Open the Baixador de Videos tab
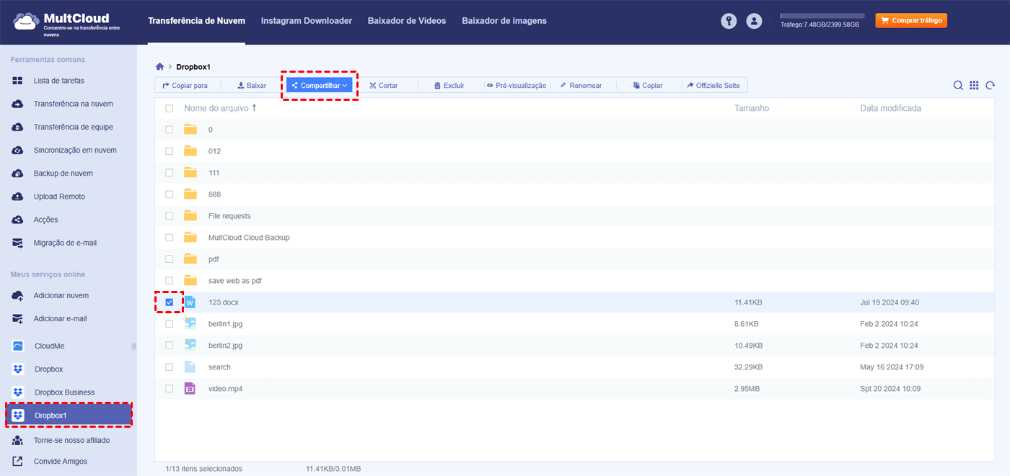The image size is (1010, 476). point(406,21)
